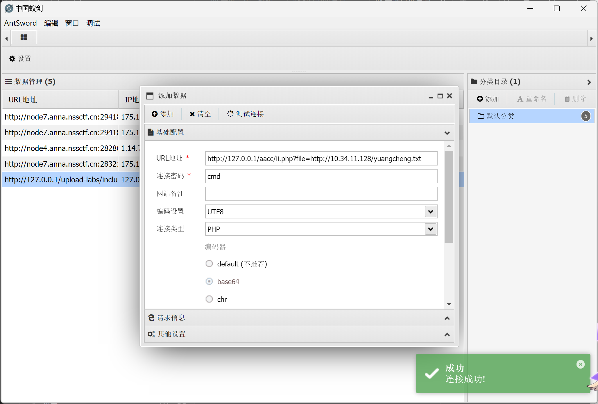Click the 数据管理 list icon
The width and height of the screenshot is (598, 404).
(x=9, y=82)
